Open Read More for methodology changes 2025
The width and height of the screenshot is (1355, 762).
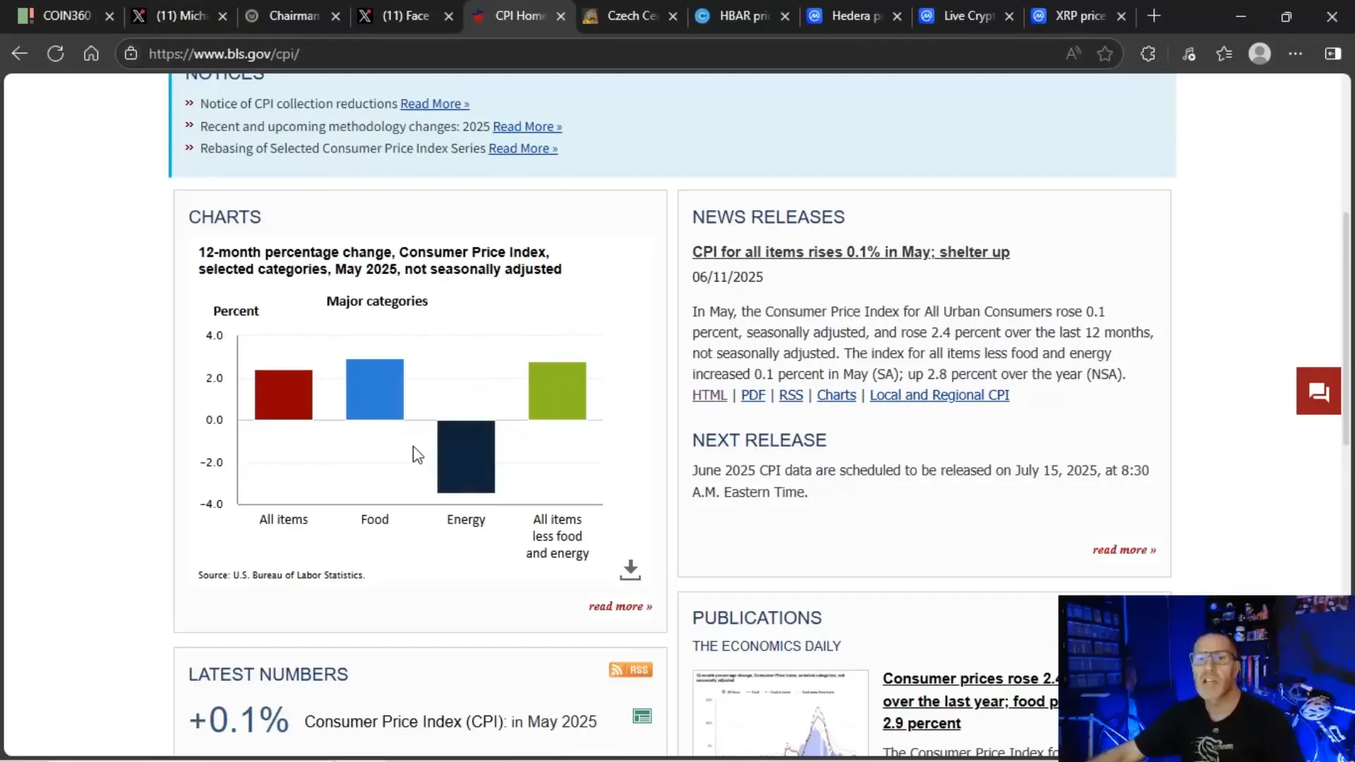click(527, 126)
